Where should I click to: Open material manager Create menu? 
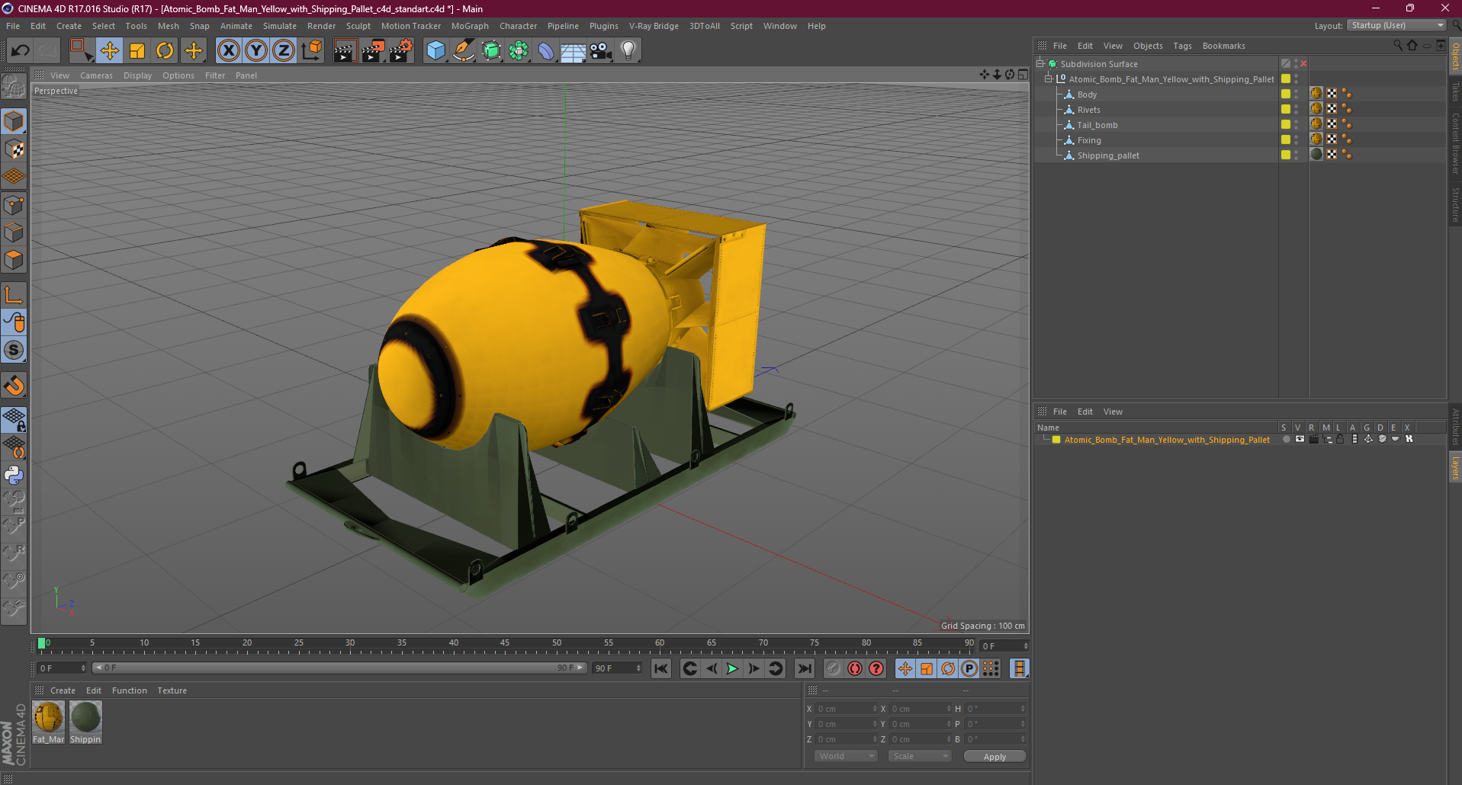pos(63,690)
